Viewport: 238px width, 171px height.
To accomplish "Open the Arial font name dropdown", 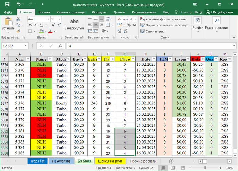I will pyautogui.click(x=48, y=19).
